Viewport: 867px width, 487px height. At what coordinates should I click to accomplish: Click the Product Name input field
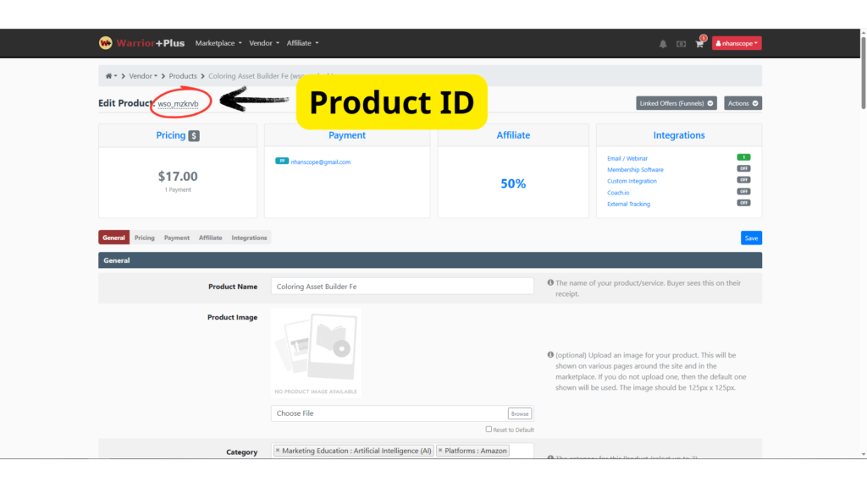click(x=402, y=287)
